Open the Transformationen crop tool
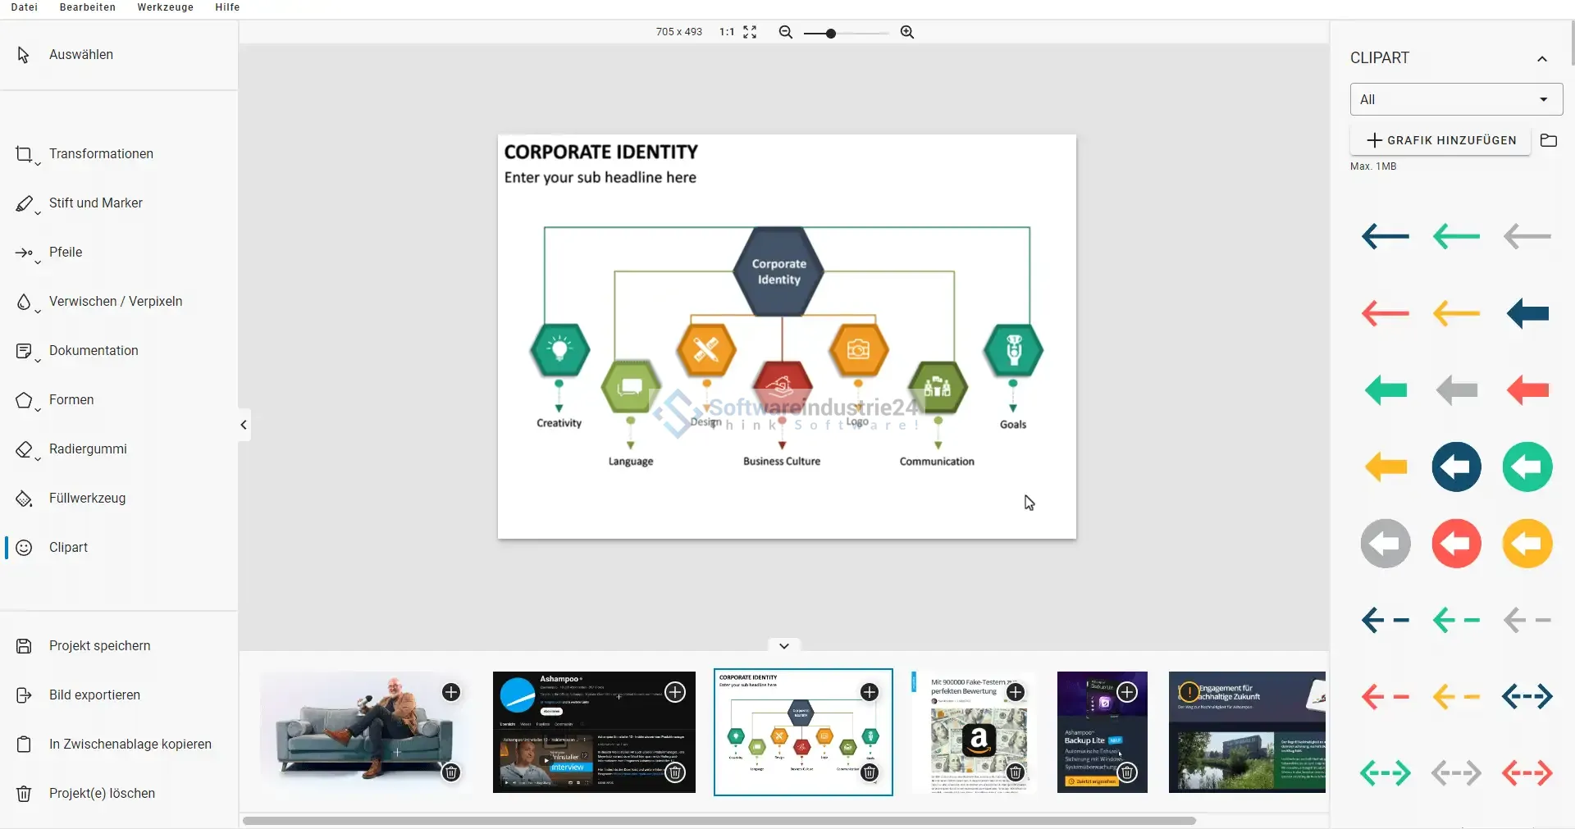Screen dimensions: 1575x829 (100, 154)
